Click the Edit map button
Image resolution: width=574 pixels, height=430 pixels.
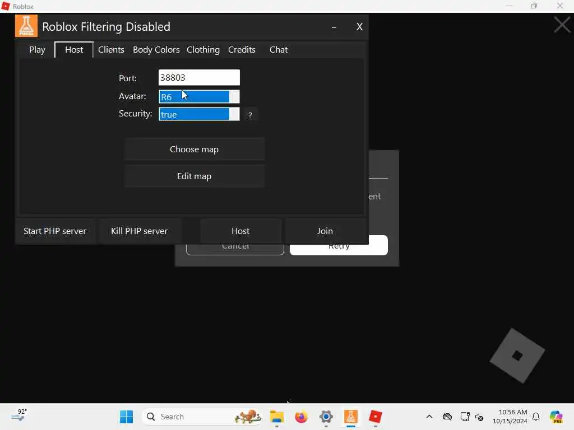point(195,176)
